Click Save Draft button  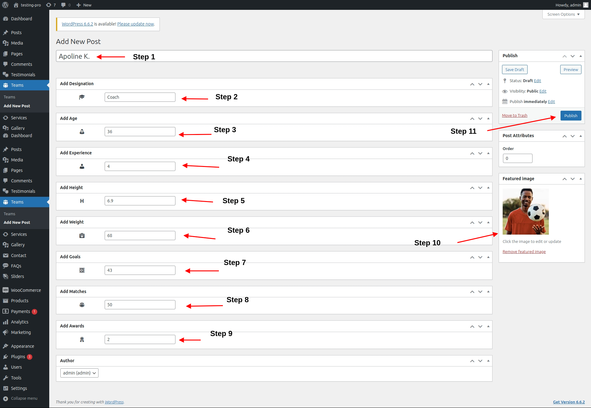515,69
